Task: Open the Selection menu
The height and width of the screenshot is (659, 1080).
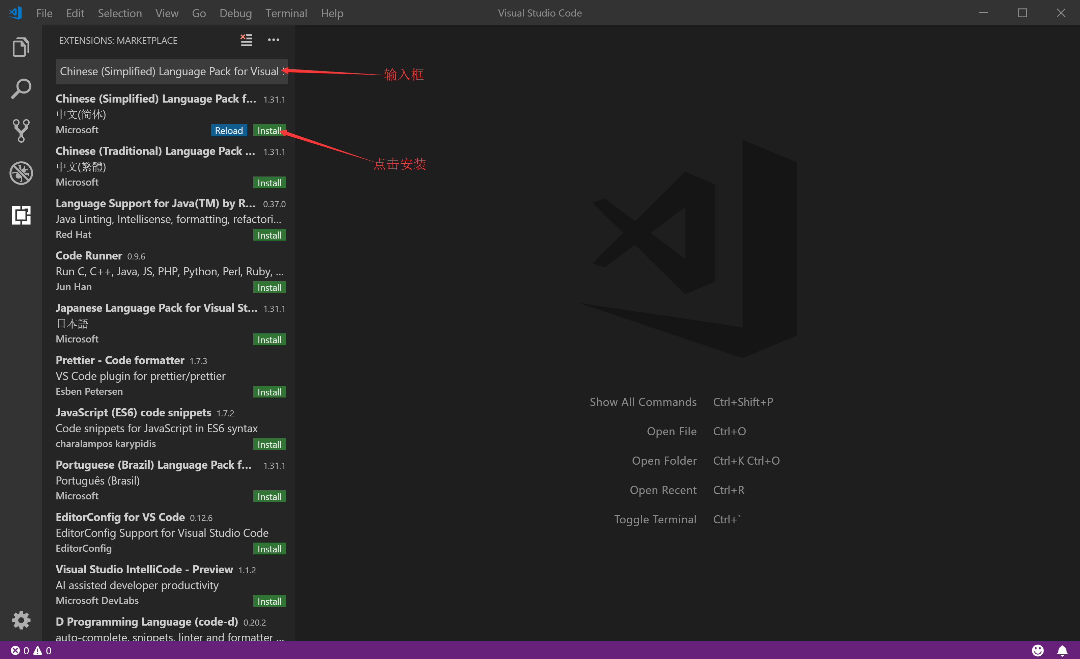Action: point(120,13)
